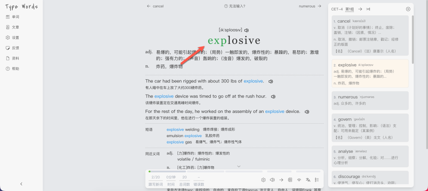Click the dictation mode icon in bottom bar
Image resolution: width=428 pixels, height=191 pixels.
point(290,180)
